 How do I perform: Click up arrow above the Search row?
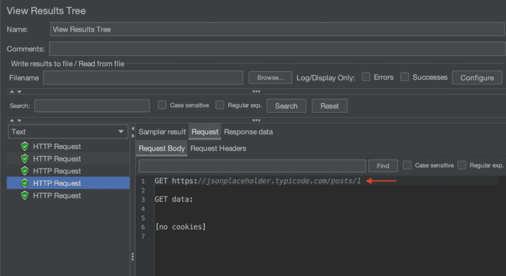(x=12, y=92)
